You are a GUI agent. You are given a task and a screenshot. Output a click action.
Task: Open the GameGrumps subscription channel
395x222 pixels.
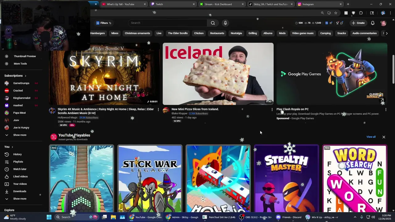coord(21,83)
